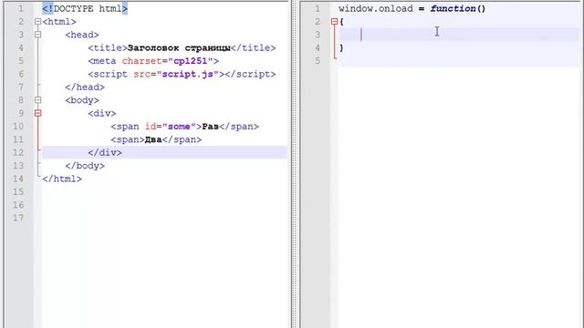Click the "some" id attribute value
The image size is (584, 328).
coord(179,127)
